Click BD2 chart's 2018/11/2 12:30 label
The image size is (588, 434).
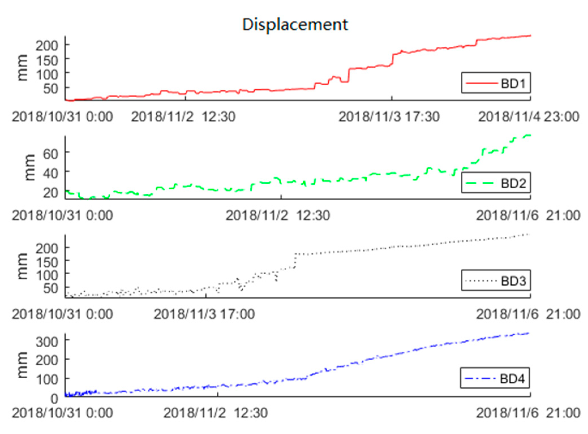[278, 215]
